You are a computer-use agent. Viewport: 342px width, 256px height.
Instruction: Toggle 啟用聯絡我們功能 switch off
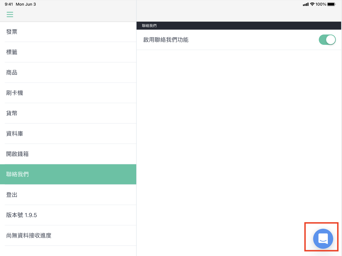coord(327,40)
